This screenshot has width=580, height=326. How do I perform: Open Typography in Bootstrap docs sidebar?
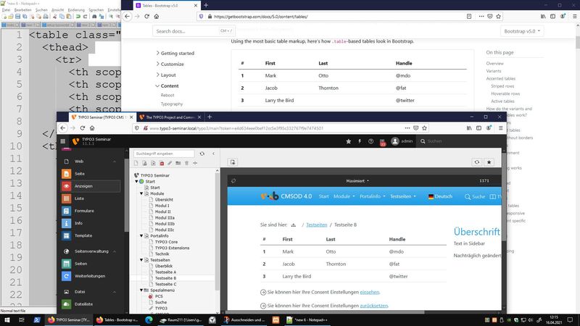point(172,104)
